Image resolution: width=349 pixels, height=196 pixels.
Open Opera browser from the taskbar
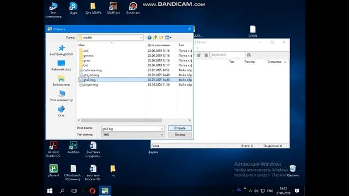pyautogui.click(x=92, y=191)
